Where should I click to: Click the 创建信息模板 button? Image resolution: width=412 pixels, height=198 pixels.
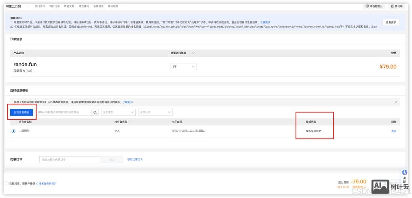(x=21, y=112)
